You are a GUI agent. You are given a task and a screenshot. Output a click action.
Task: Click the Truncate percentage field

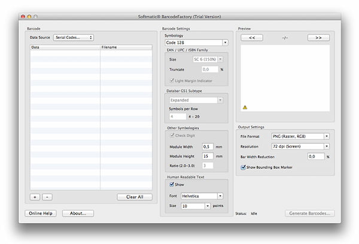click(x=210, y=69)
